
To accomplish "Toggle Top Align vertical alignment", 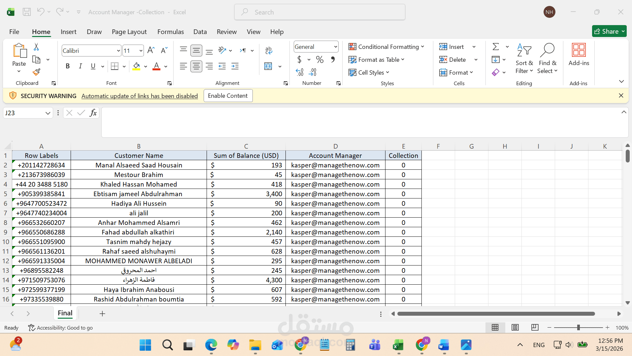I will pos(183,50).
